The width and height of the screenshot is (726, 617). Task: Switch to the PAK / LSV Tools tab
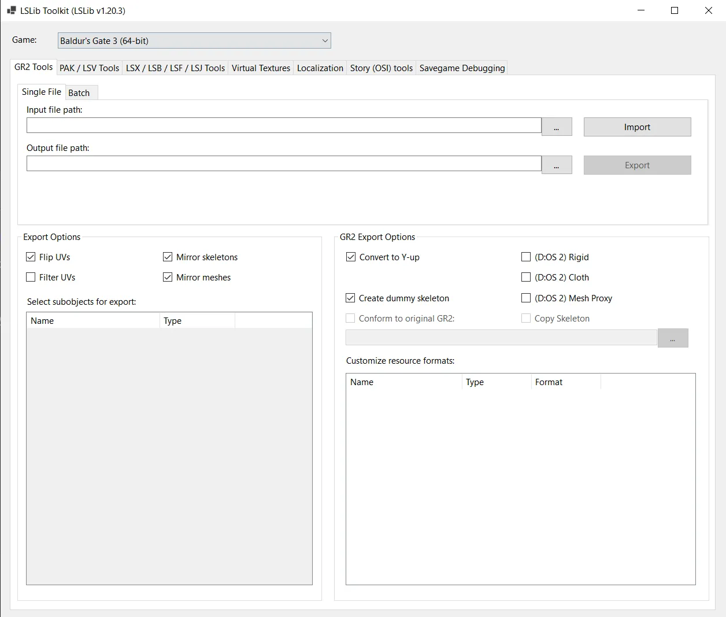tap(89, 68)
